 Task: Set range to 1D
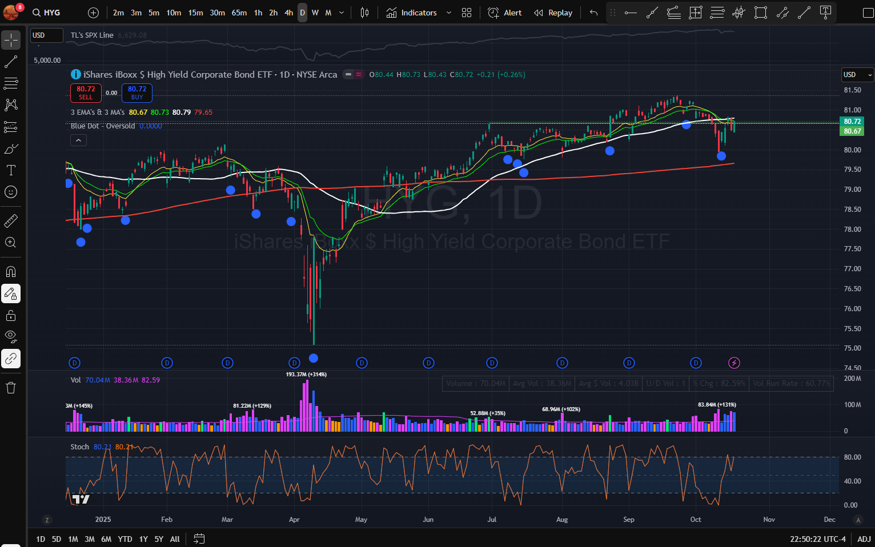[x=41, y=539]
